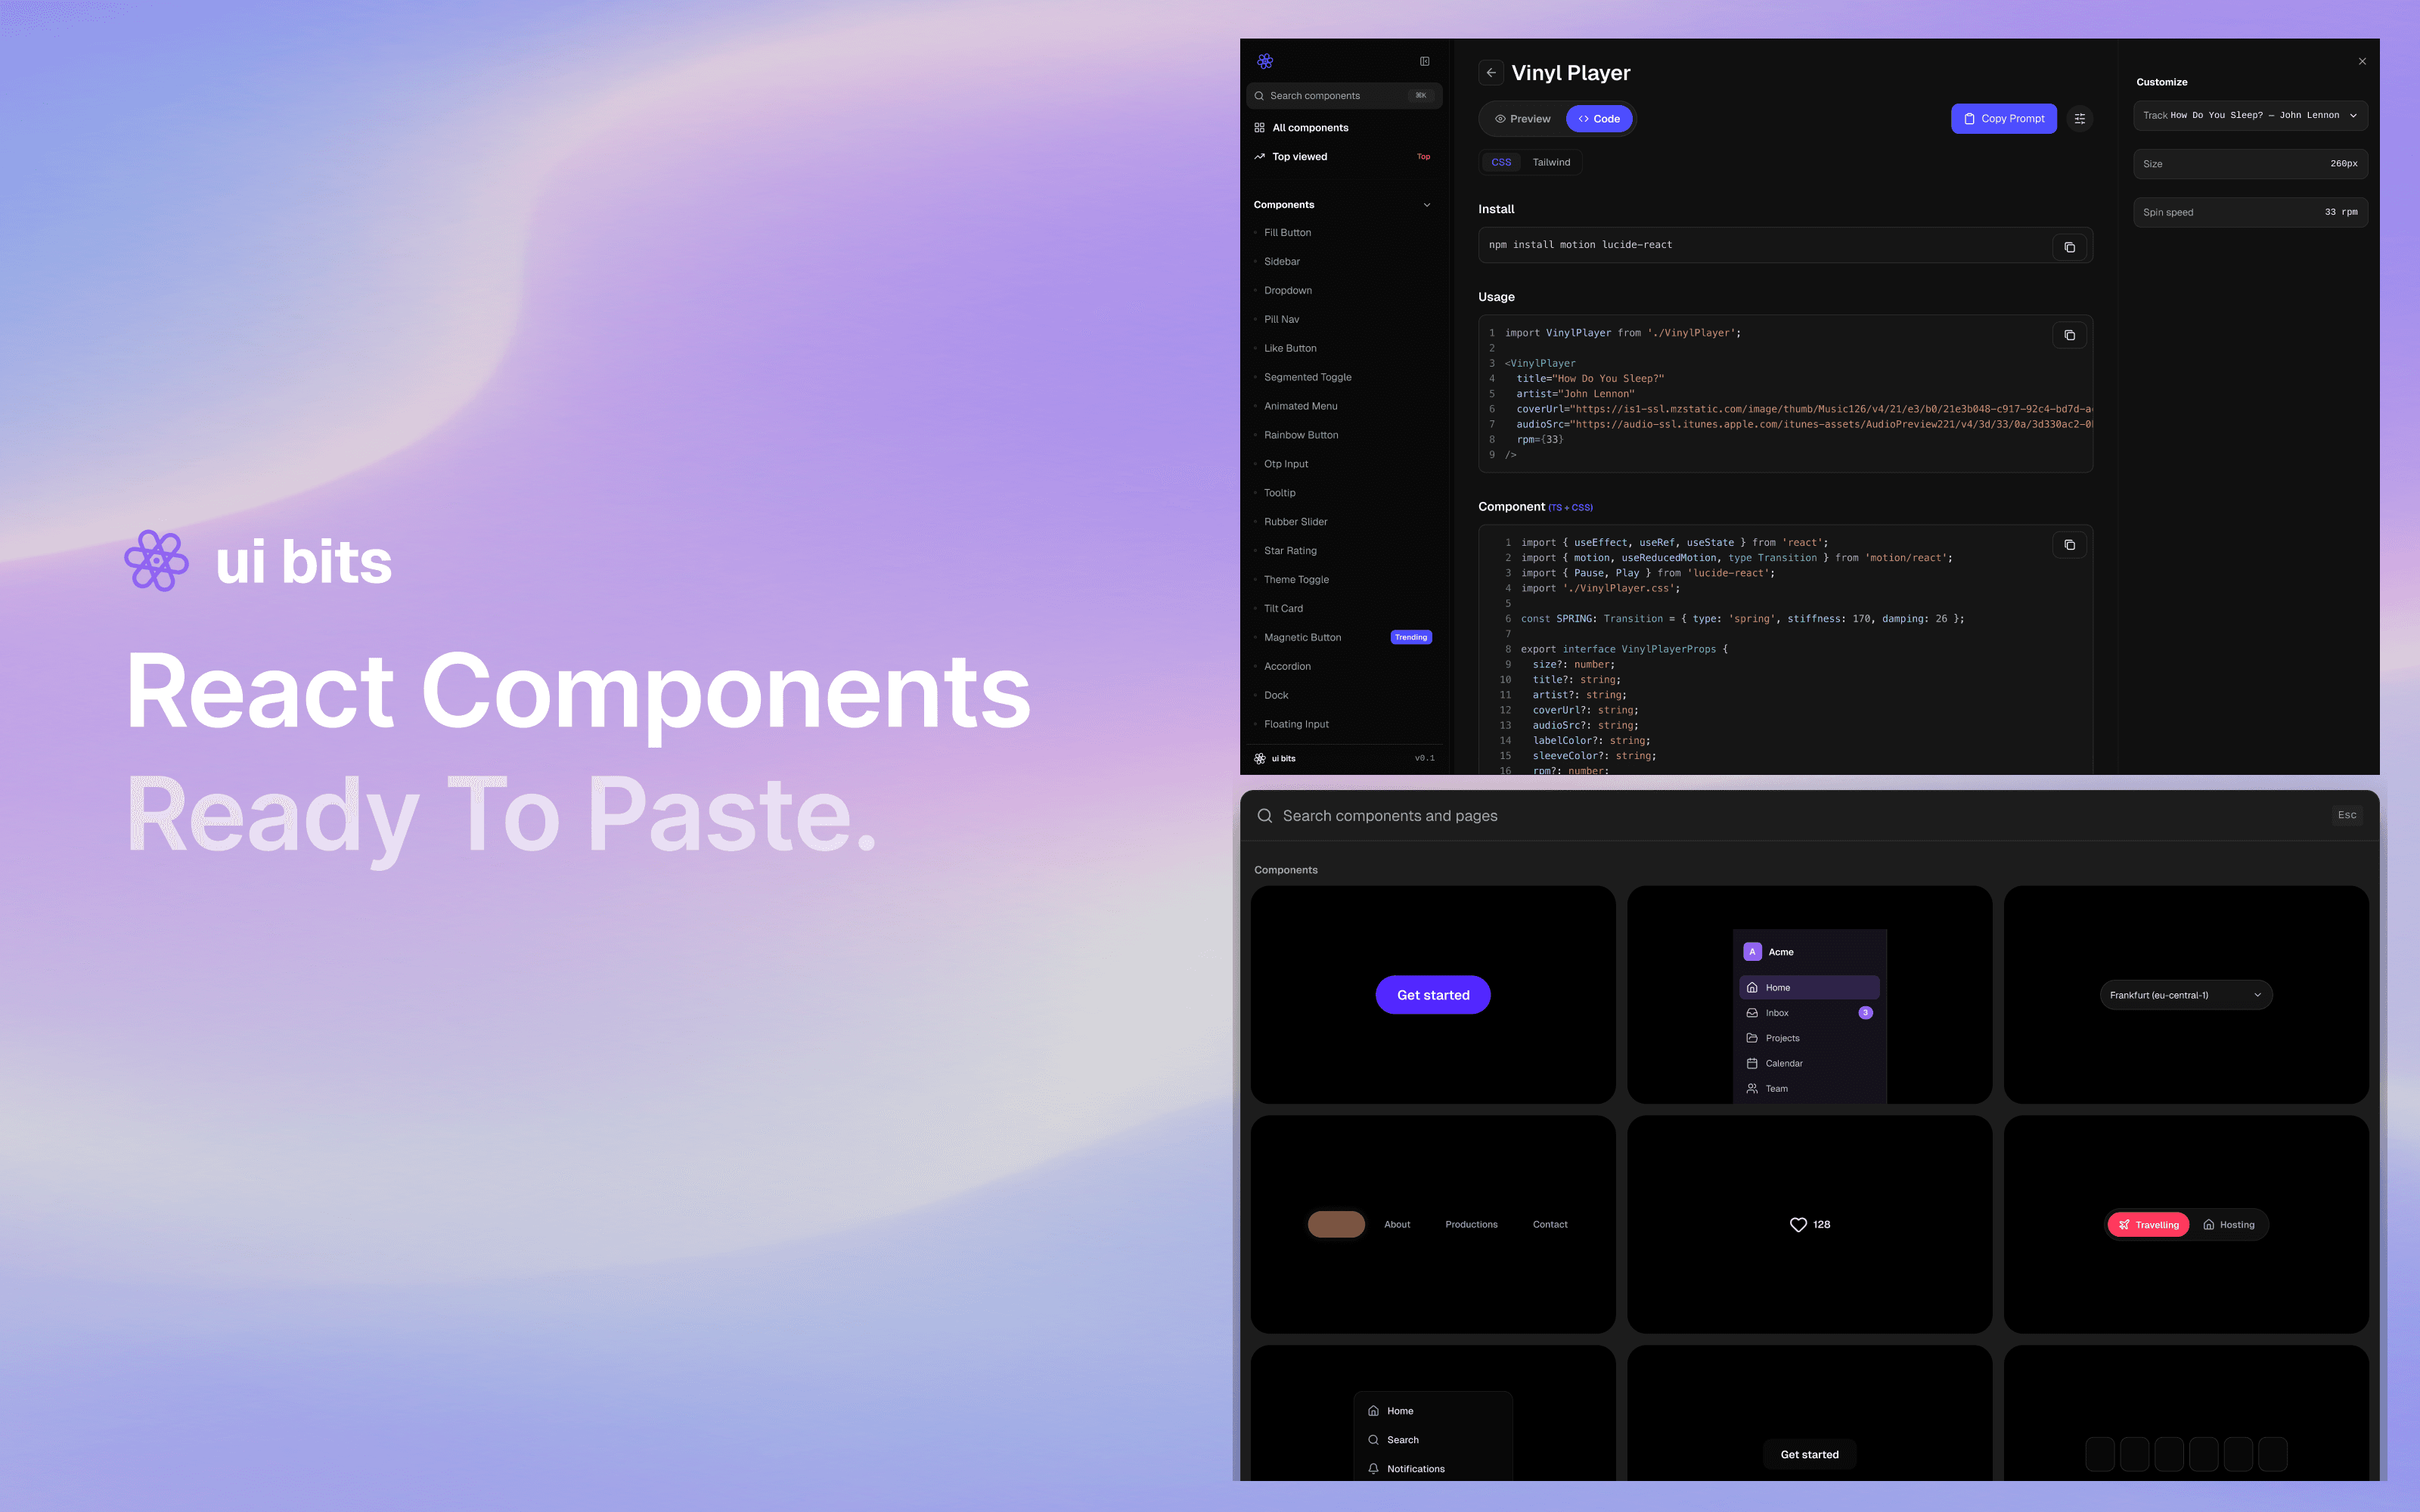
Task: Open All components in sidebar
Action: 1343,128
